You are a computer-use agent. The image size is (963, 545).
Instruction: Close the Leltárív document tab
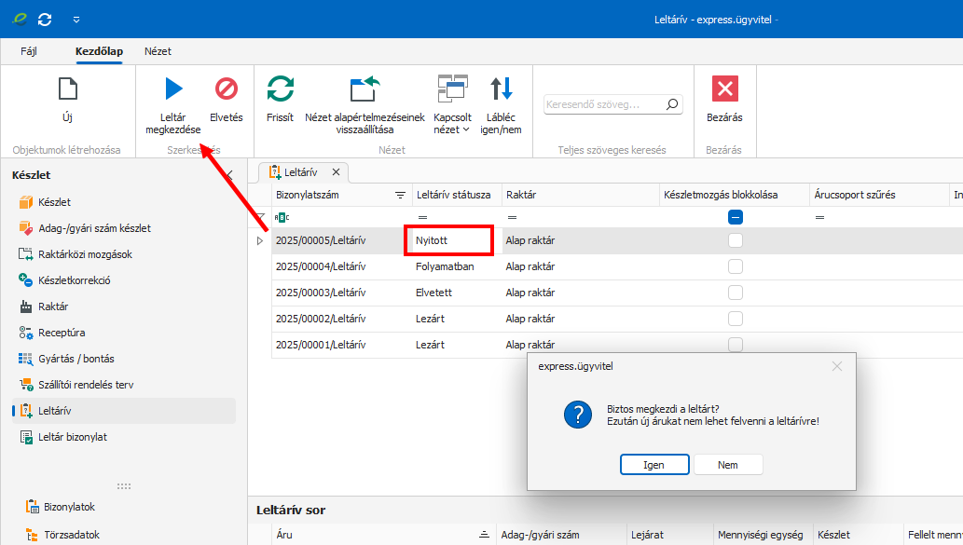(x=336, y=171)
